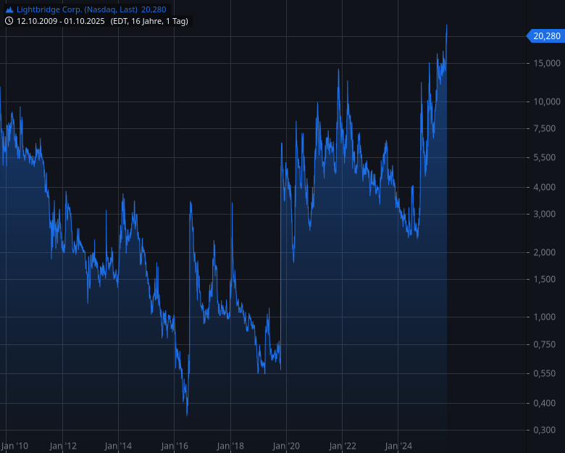The width and height of the screenshot is (565, 453).
Task: Select the Jan '22 time axis marker
Action: click(x=341, y=446)
